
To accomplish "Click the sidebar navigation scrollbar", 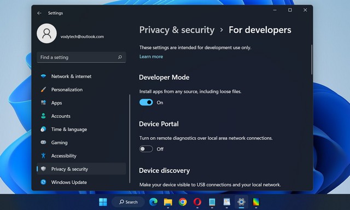I will [130, 138].
